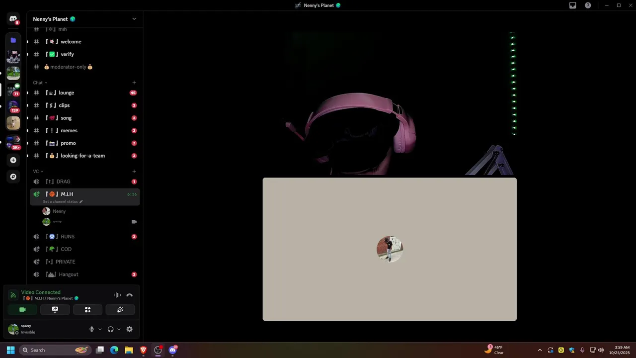Select the M.I.H voice channel

[85, 197]
